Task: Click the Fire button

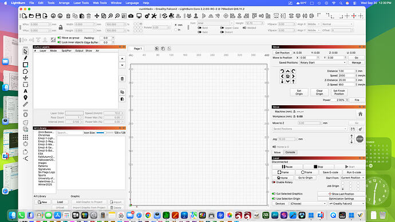Action: tap(357, 100)
